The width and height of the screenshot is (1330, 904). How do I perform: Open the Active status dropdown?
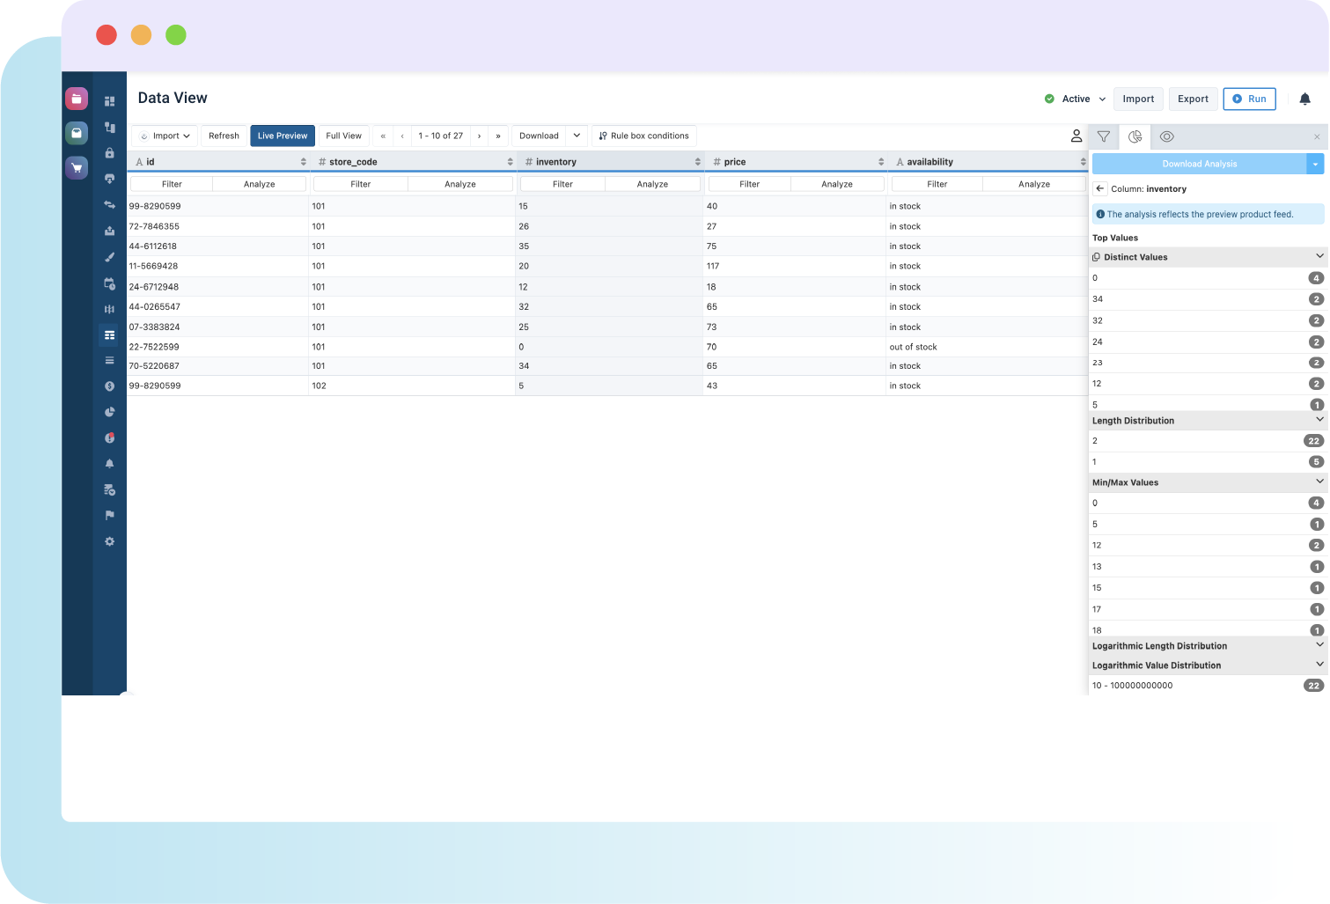[x=1102, y=99]
